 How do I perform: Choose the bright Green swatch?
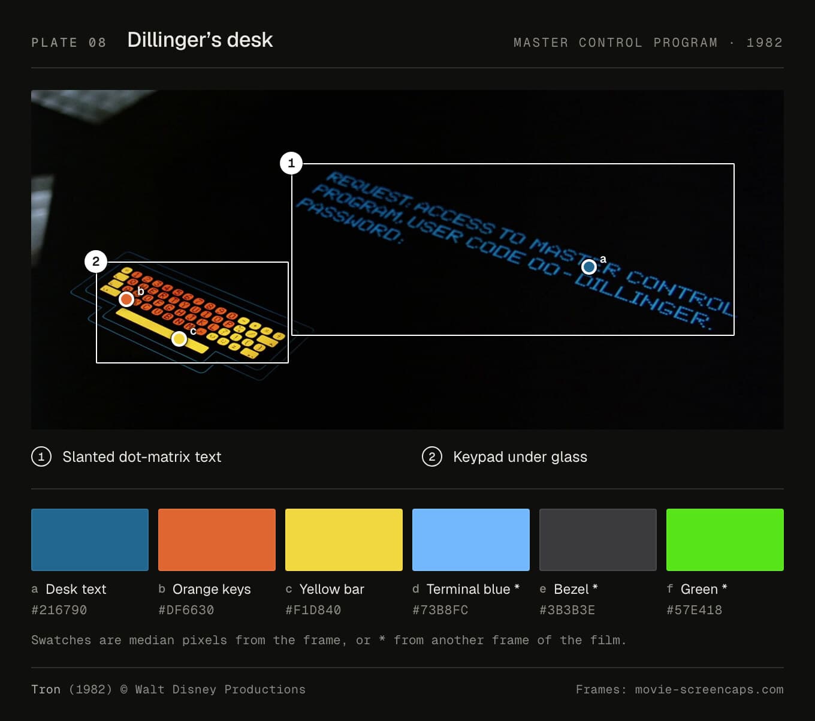[725, 540]
